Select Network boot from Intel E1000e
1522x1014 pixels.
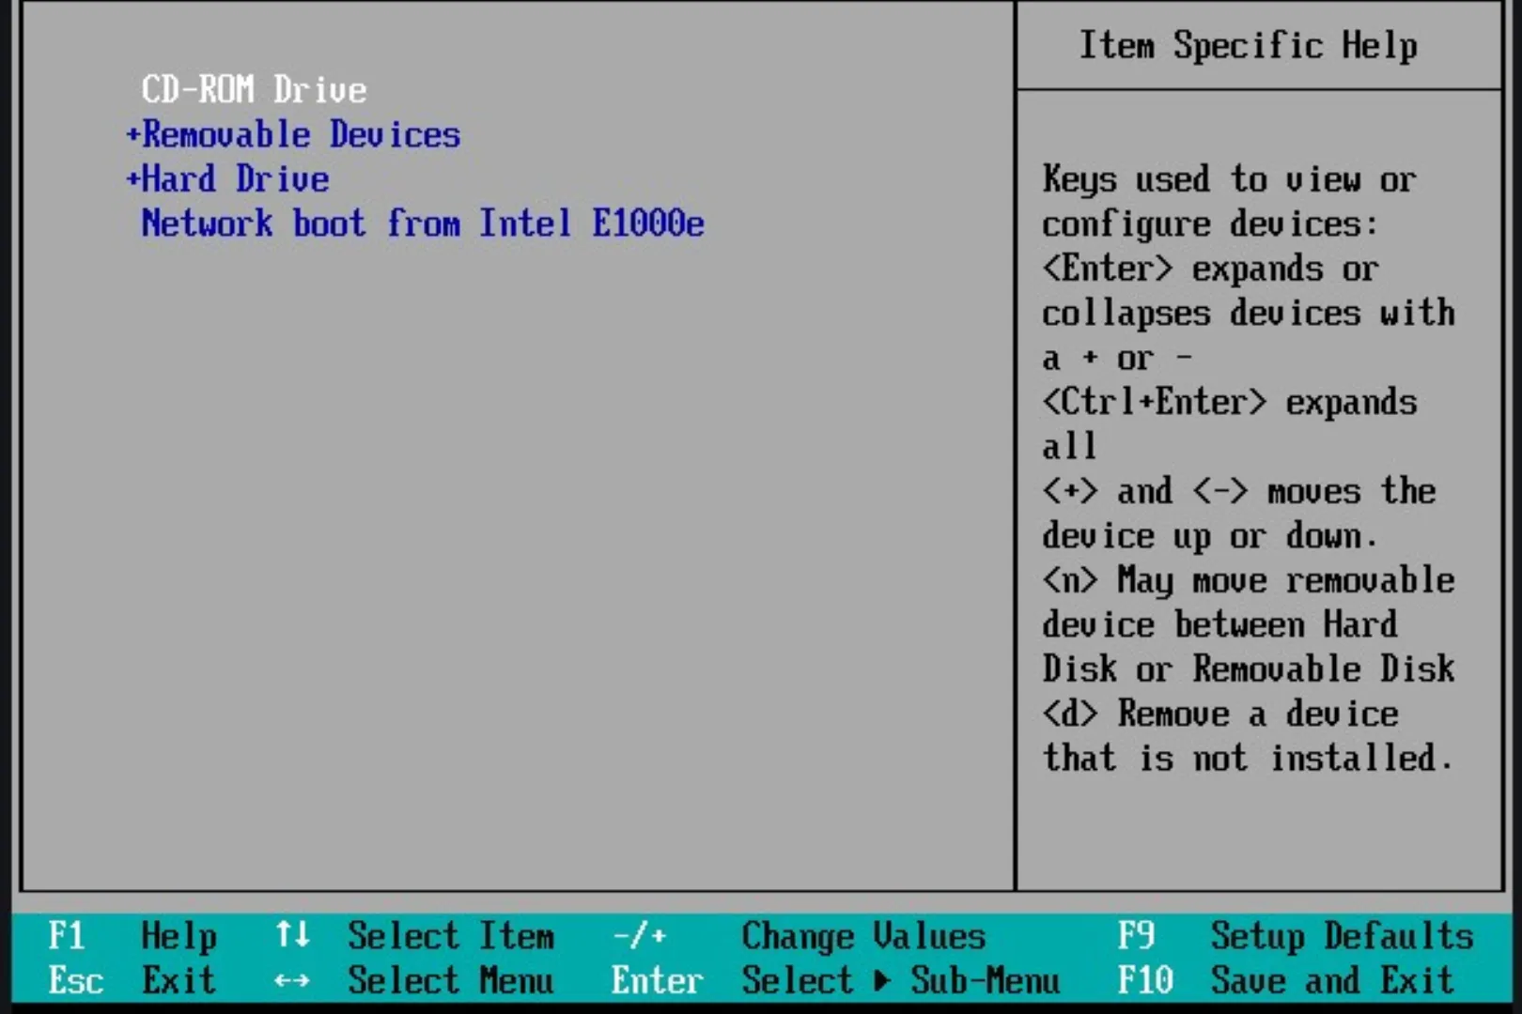coord(422,224)
